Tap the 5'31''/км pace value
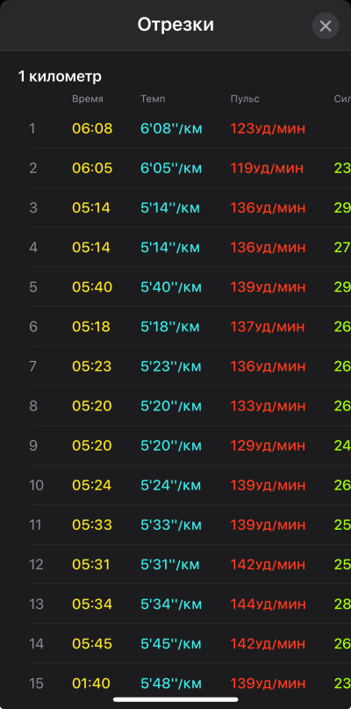 pyautogui.click(x=170, y=564)
